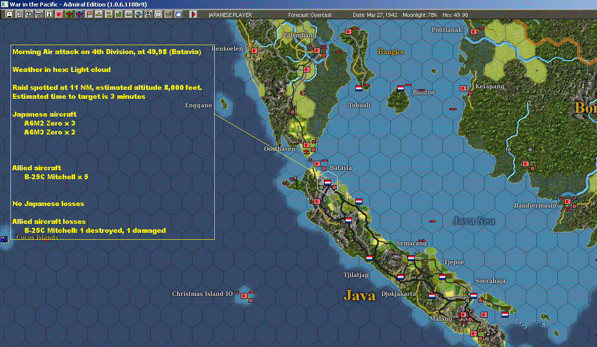Click the Enggano island label

(x=198, y=105)
